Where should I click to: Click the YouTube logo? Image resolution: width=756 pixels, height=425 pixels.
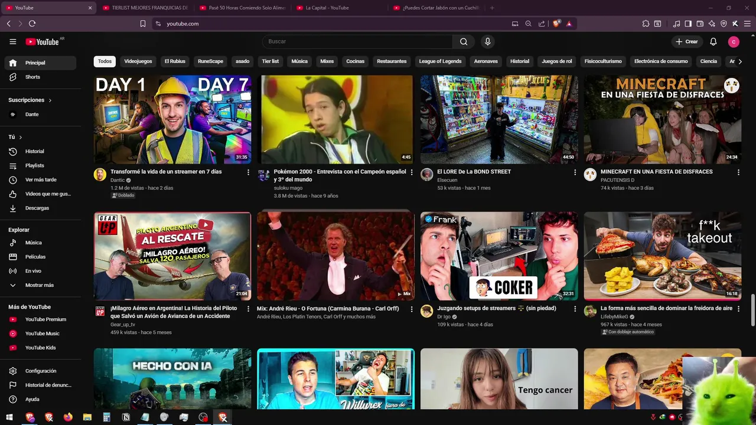point(42,42)
